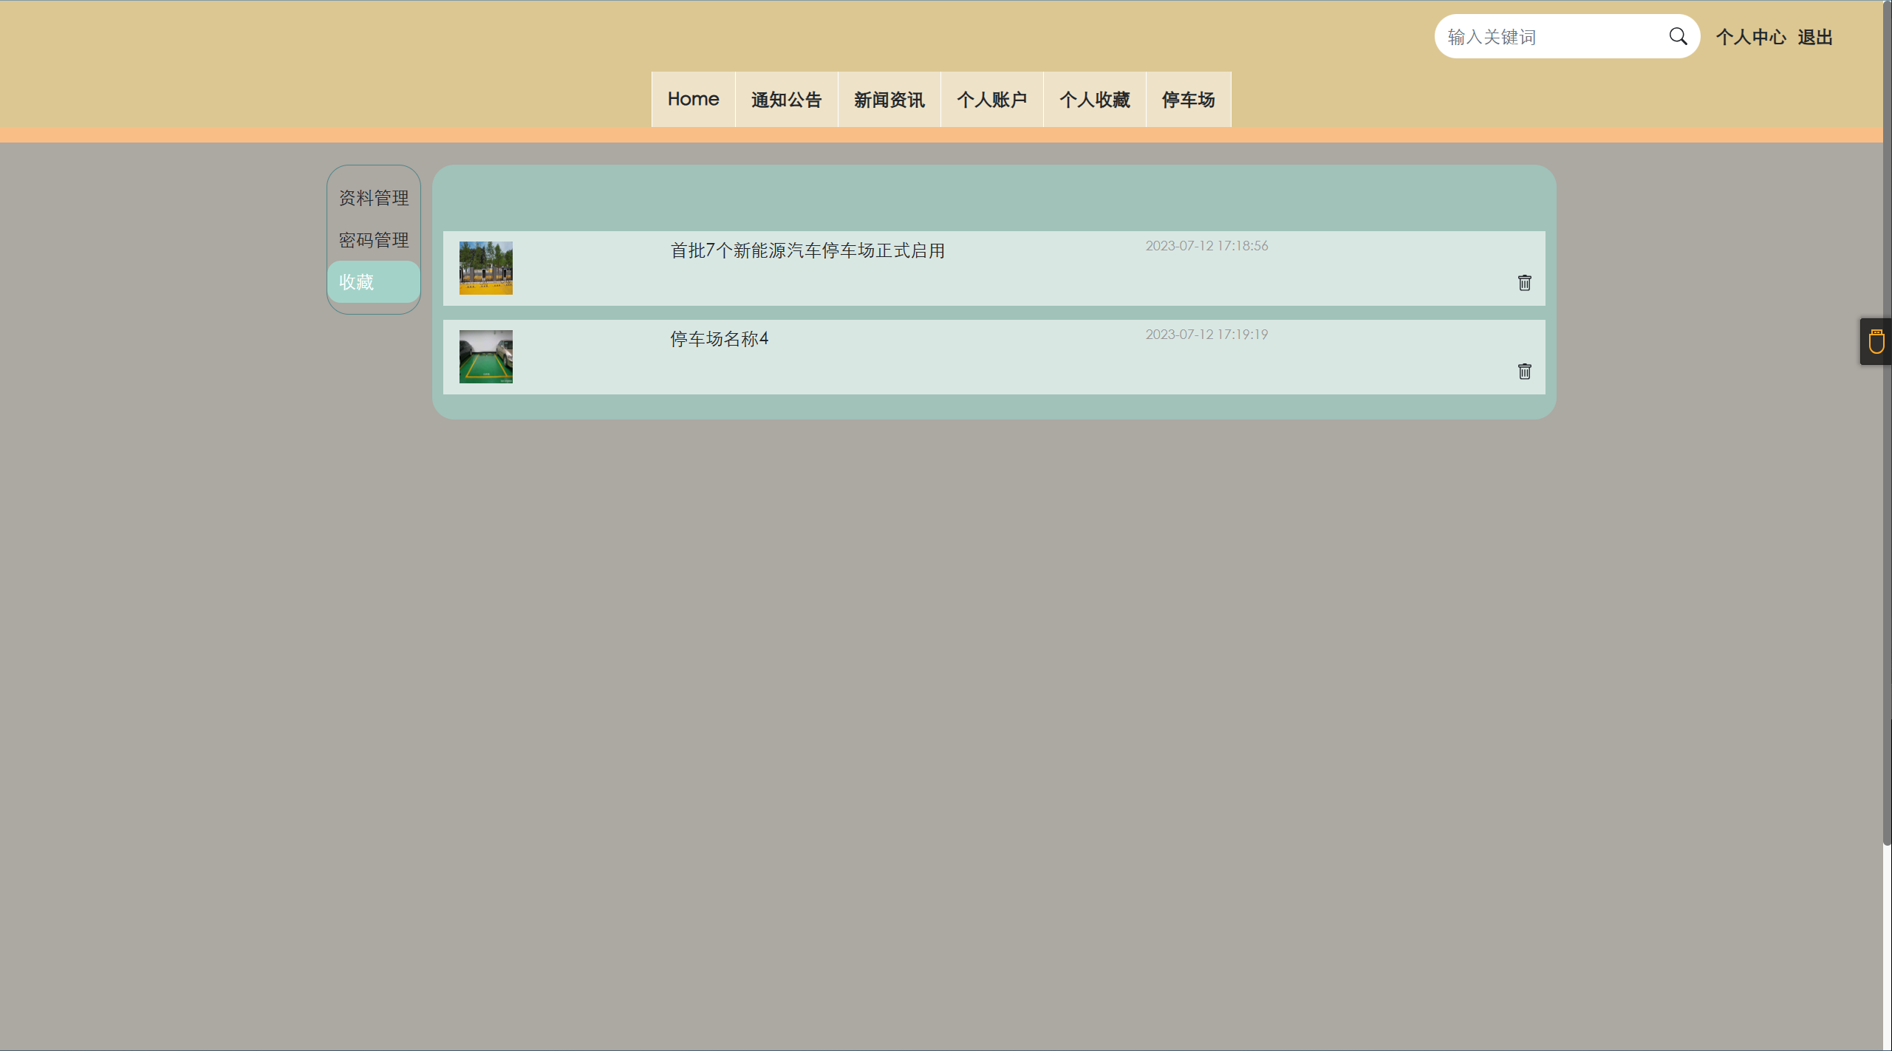Select the 个人收藏 navigation tab

tap(1094, 100)
